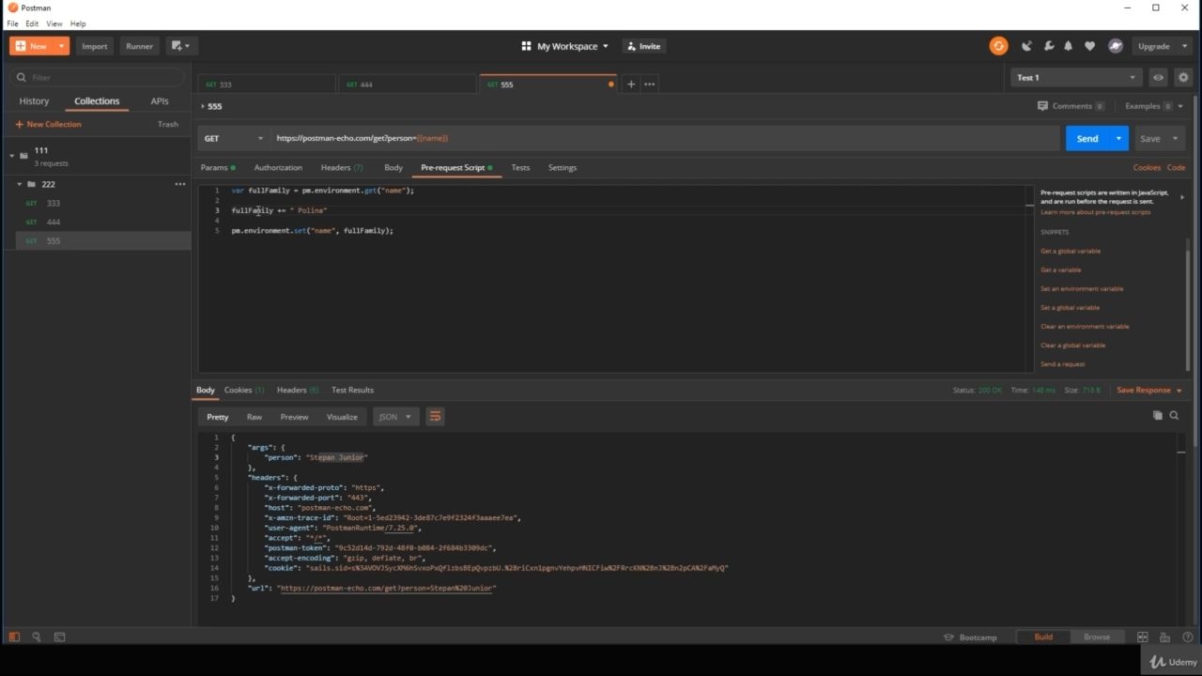Collapse the 222 folder
Viewport: 1202px width, 676px height.
20,184
